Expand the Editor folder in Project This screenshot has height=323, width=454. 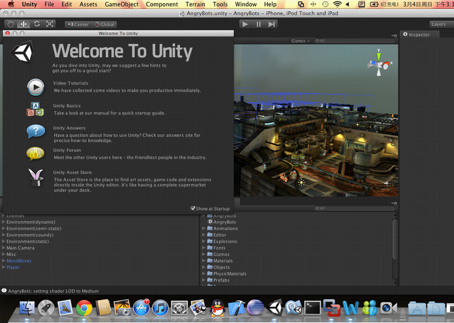[x=204, y=235]
